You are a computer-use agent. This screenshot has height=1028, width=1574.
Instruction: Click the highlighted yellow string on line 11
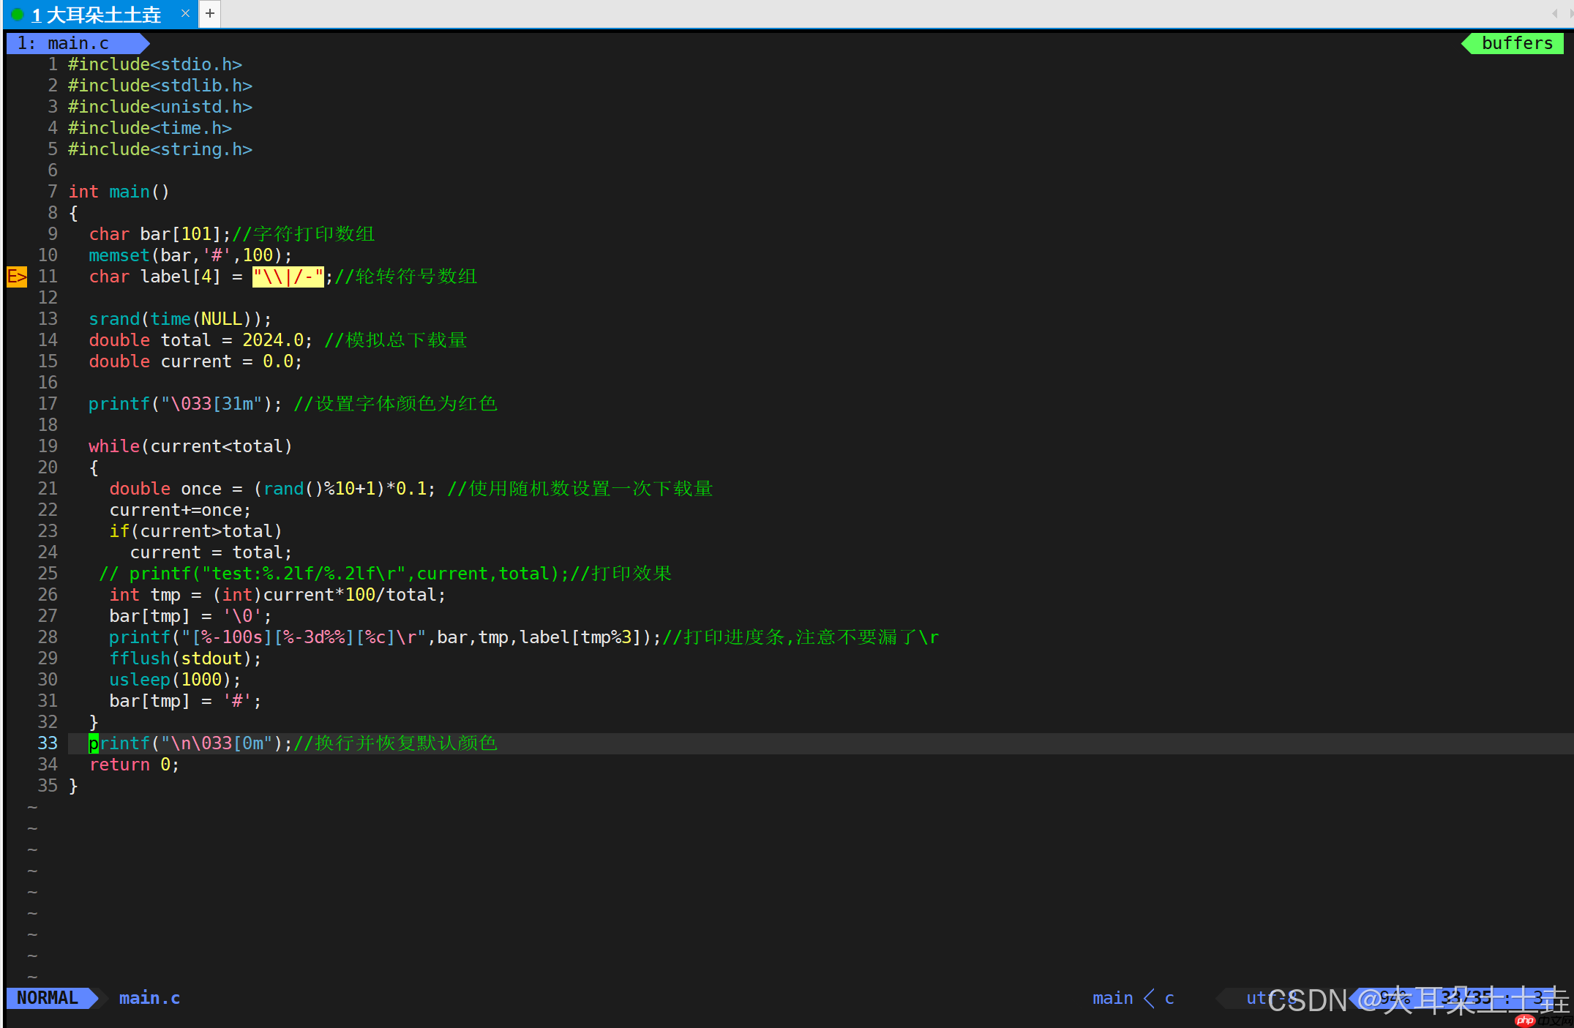(x=288, y=277)
